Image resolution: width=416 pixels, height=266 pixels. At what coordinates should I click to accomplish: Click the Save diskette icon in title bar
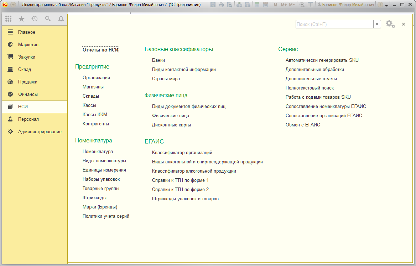tap(213, 5)
